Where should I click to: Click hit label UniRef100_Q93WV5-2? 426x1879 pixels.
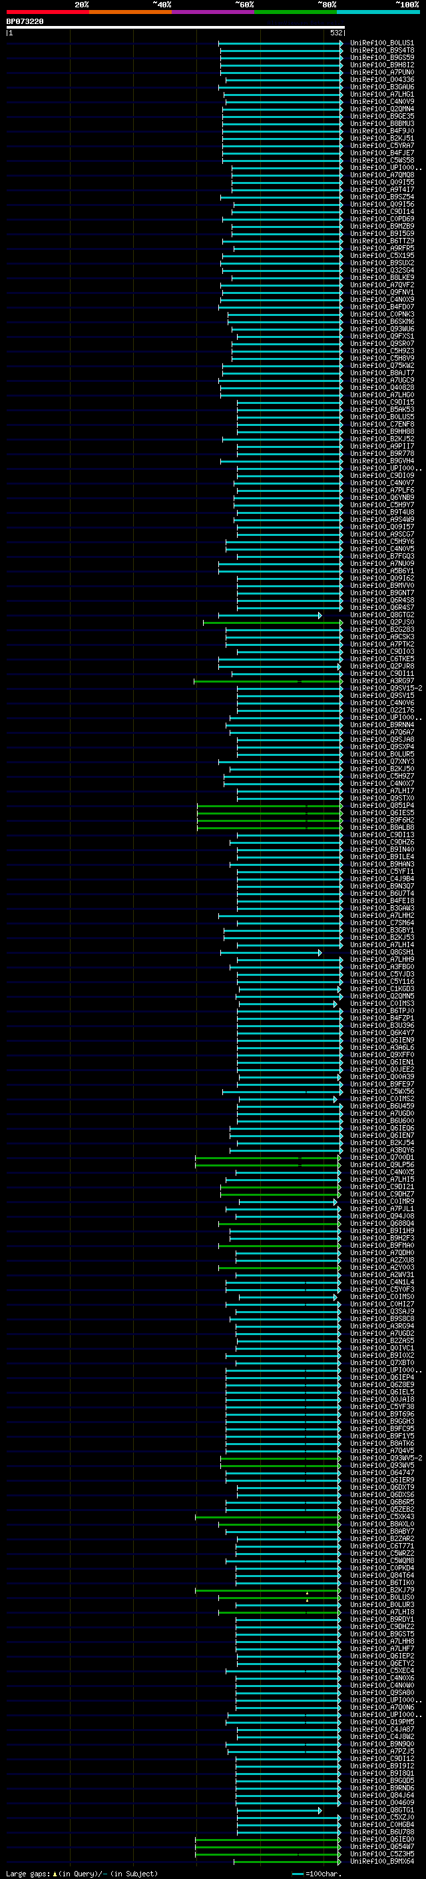tap(386, 1458)
